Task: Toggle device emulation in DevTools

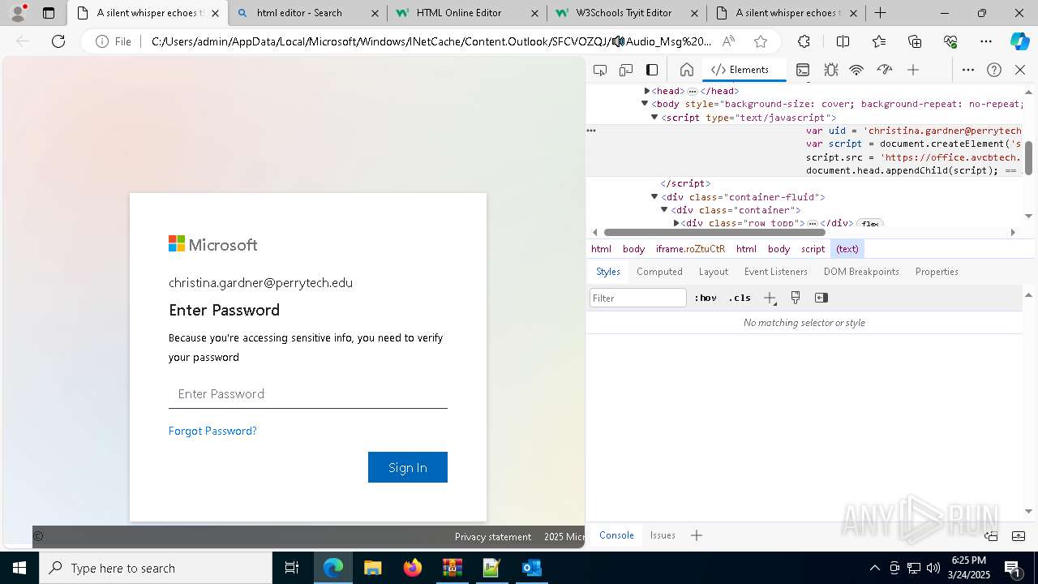Action: point(626,70)
